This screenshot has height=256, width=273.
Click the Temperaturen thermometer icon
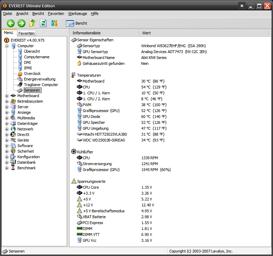pos(74,75)
